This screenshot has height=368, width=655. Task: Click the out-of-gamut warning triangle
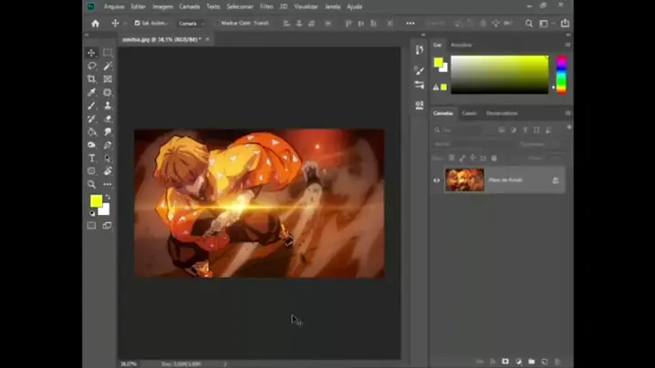pyautogui.click(x=436, y=87)
